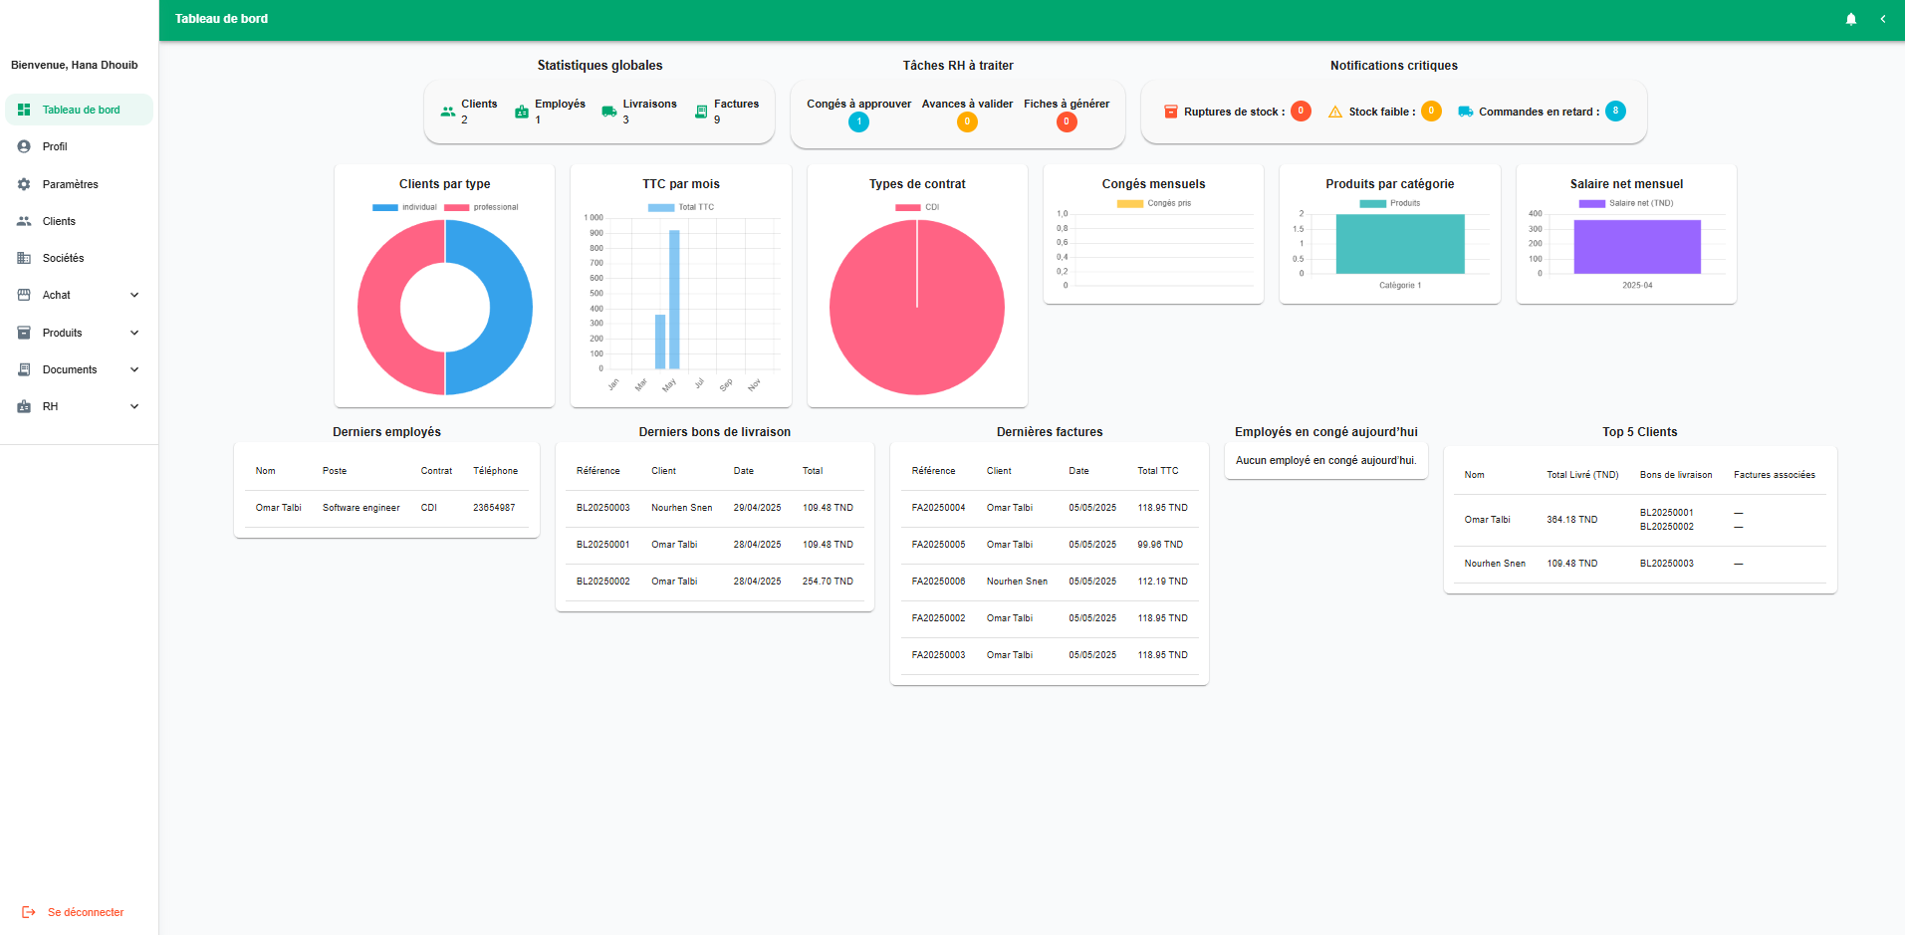The image size is (1905, 935).
Task: Click the logout icon beside Se déconnecter
Action: 29,912
